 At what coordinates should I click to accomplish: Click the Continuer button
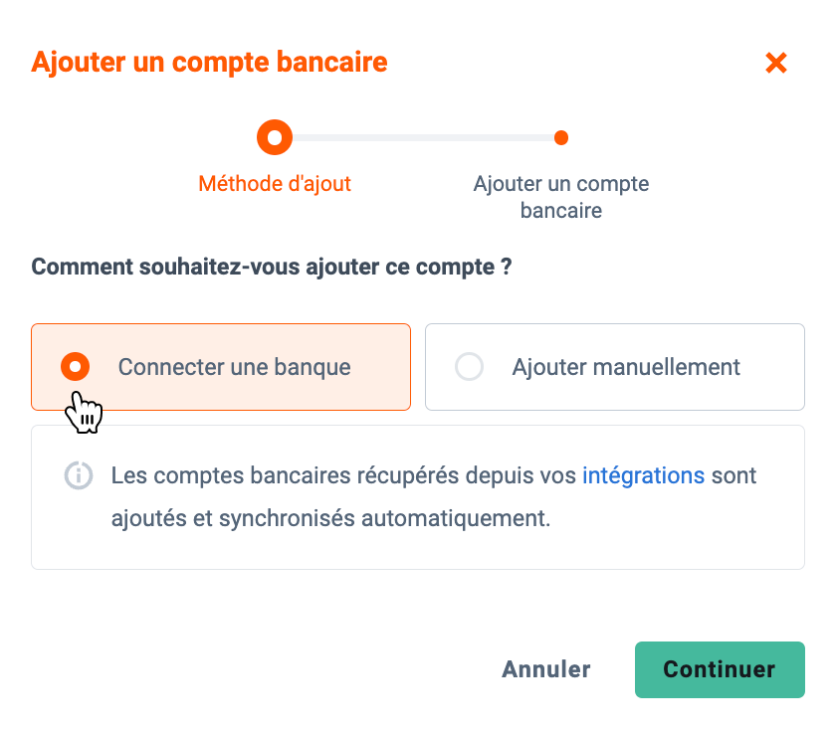click(720, 669)
